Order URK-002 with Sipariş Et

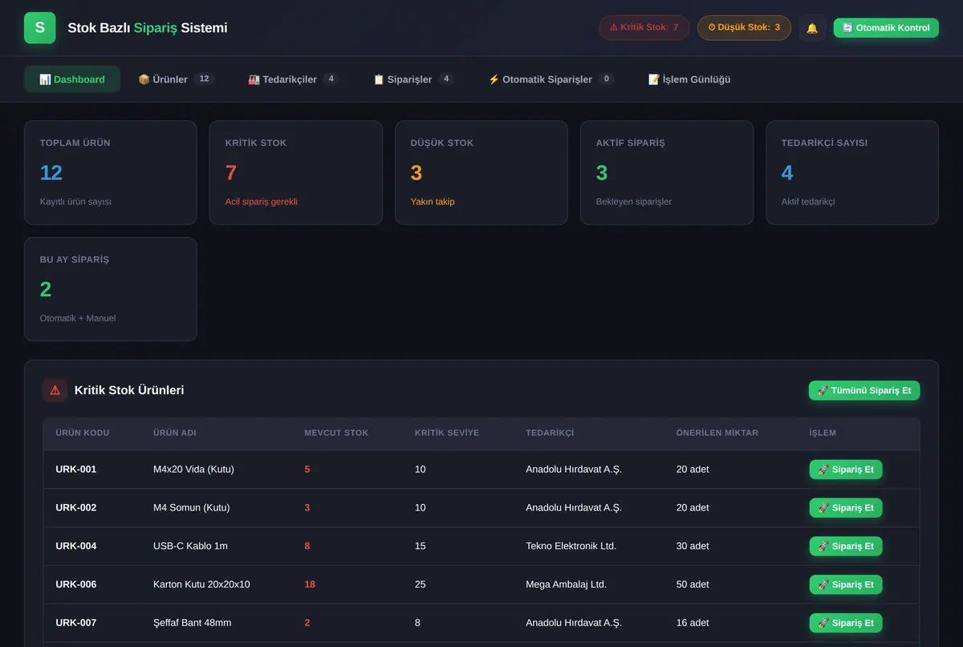pos(846,508)
